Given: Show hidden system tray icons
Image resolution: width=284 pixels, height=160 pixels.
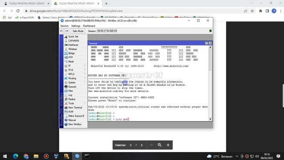Looking at the screenshot, I should tap(237, 156).
